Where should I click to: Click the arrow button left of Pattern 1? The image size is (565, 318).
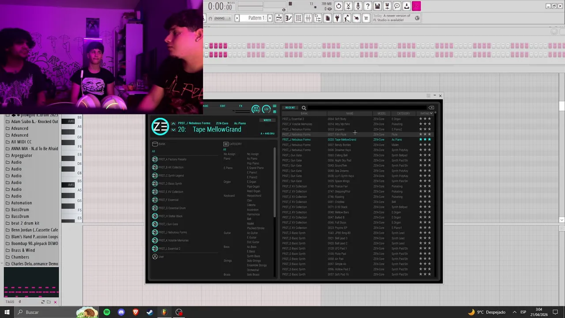pyautogui.click(x=237, y=18)
